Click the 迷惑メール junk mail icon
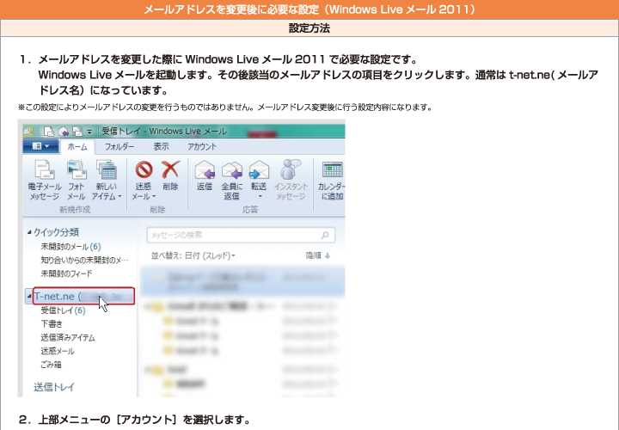 coord(144,169)
